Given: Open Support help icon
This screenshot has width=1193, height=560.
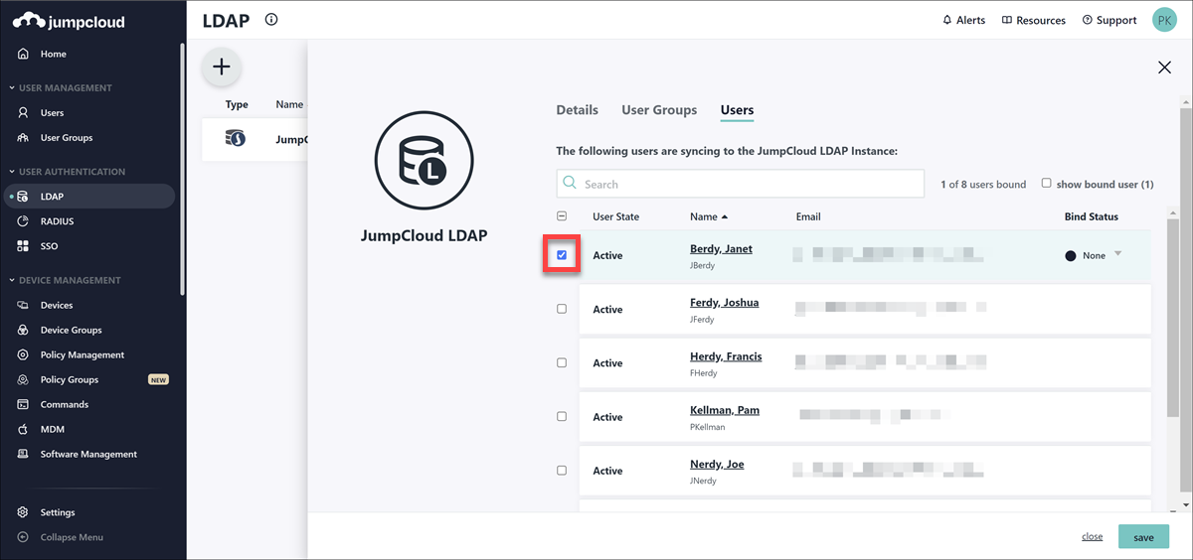Looking at the screenshot, I should click(1087, 21).
